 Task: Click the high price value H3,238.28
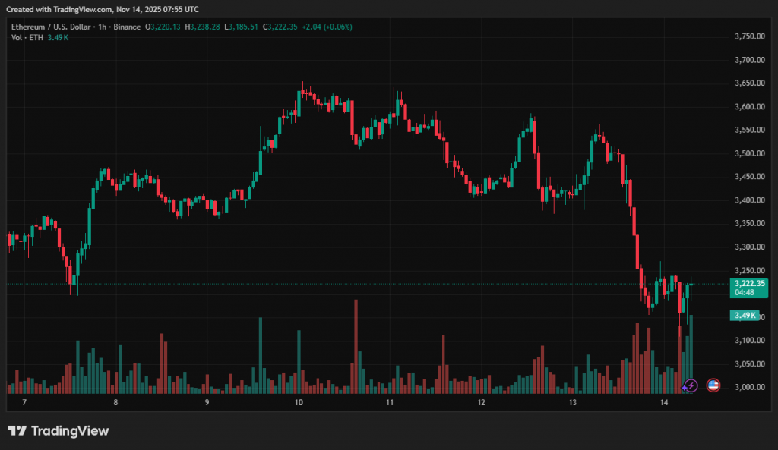(x=203, y=27)
